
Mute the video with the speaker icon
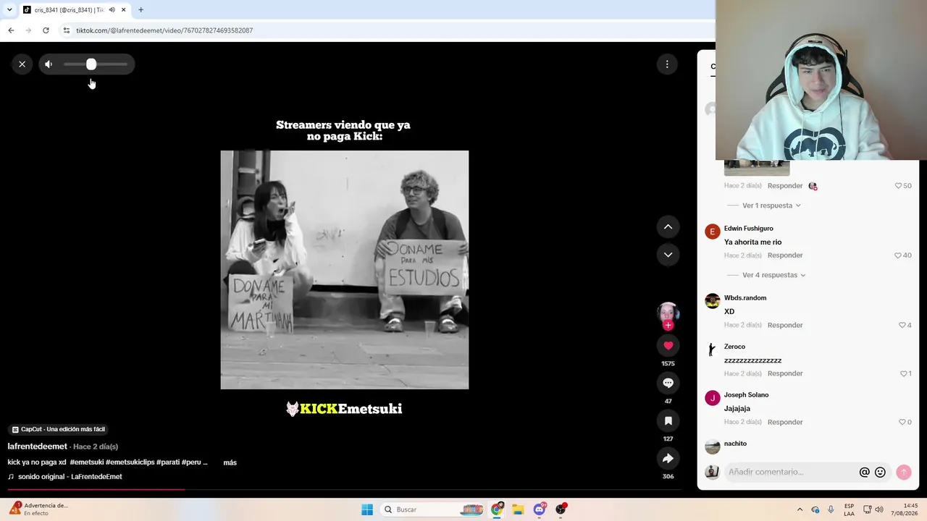click(49, 64)
